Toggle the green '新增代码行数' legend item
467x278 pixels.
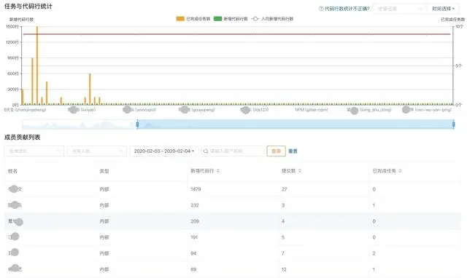(231, 19)
